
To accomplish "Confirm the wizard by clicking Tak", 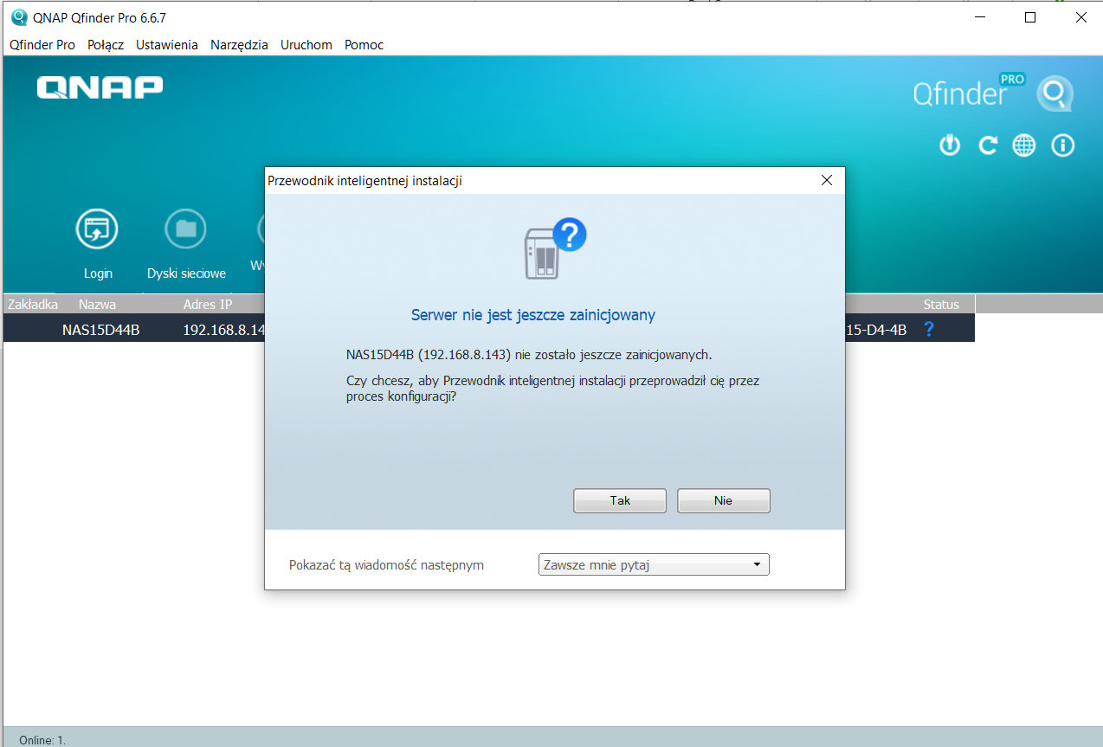I will tap(620, 501).
